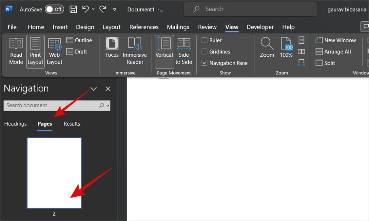Click the Word application icon in title bar

point(9,9)
